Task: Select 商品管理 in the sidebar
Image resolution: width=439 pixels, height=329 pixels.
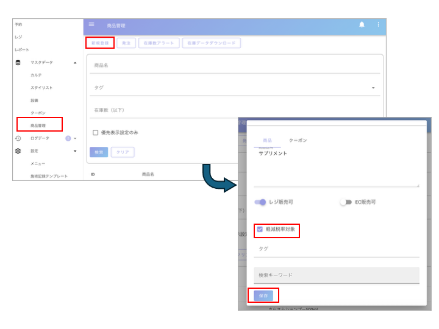Action: (39, 126)
